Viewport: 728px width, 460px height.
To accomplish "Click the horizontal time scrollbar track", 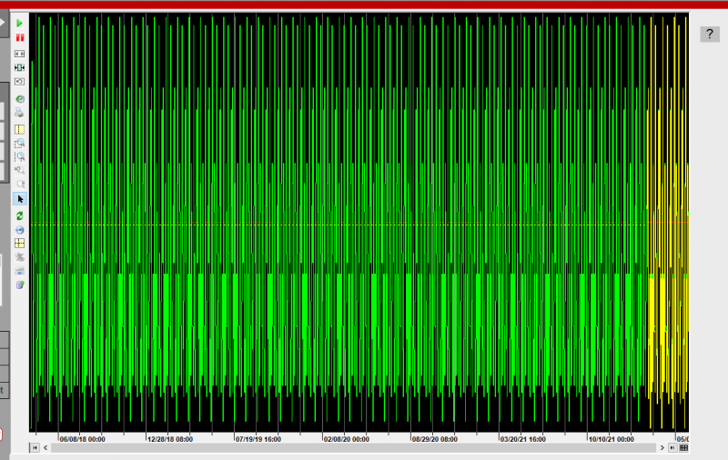I will (x=353, y=447).
